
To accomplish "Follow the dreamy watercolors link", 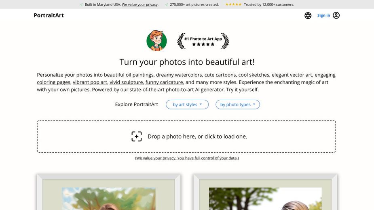I will point(179,75).
